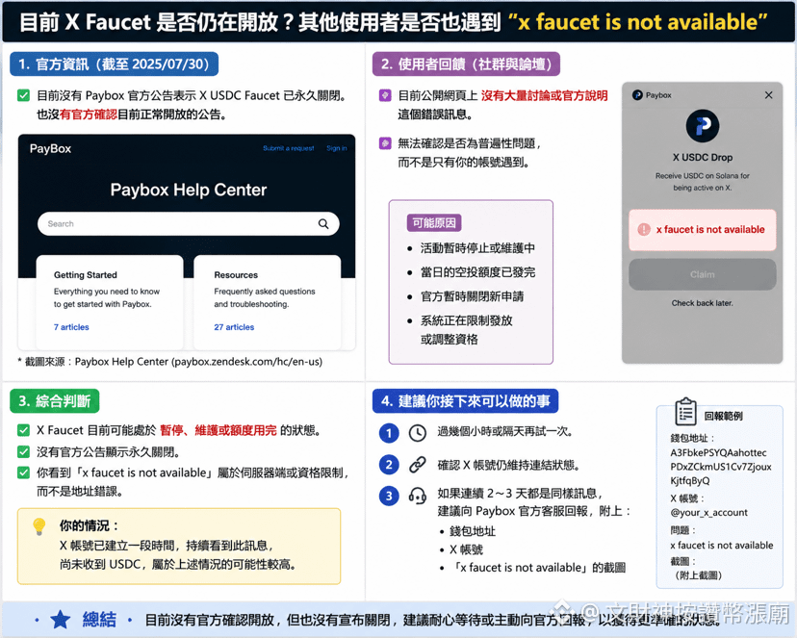This screenshot has height=638, width=797.
Task: Click the headset support icon in step 3
Action: [418, 496]
